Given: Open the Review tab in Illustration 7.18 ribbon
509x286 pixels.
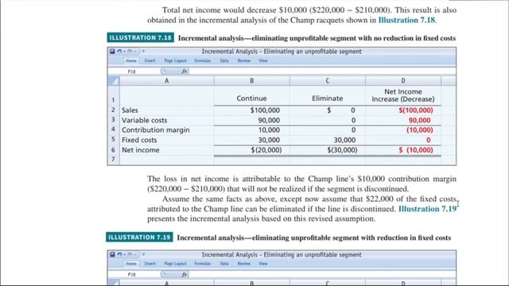Looking at the screenshot, I should pos(244,60).
